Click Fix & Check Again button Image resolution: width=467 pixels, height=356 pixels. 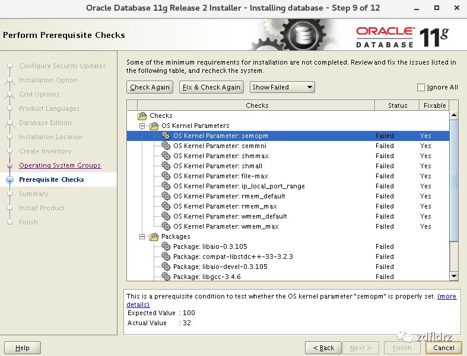pyautogui.click(x=211, y=87)
